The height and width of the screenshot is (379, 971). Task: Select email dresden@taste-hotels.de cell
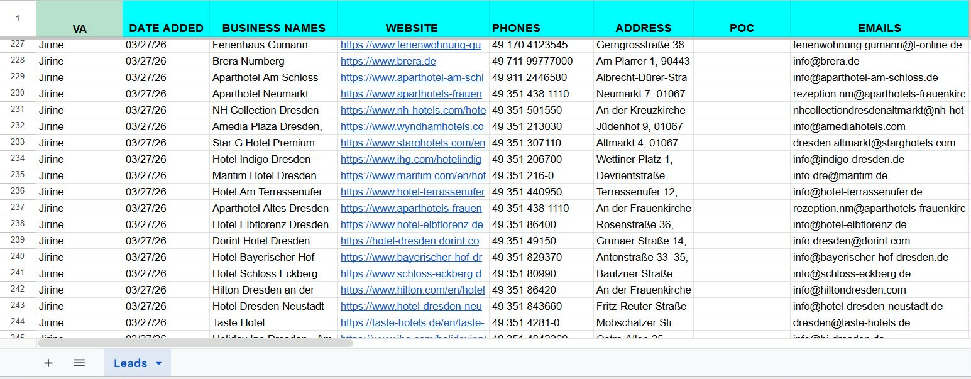[880, 322]
